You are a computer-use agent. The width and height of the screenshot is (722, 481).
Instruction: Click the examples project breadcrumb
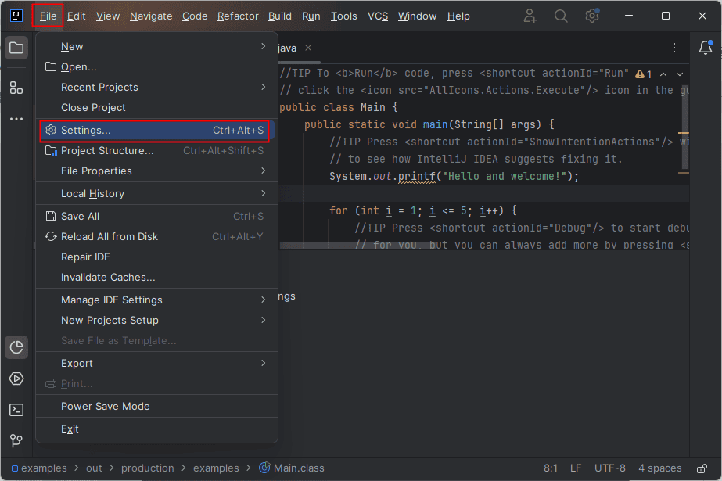coord(39,468)
